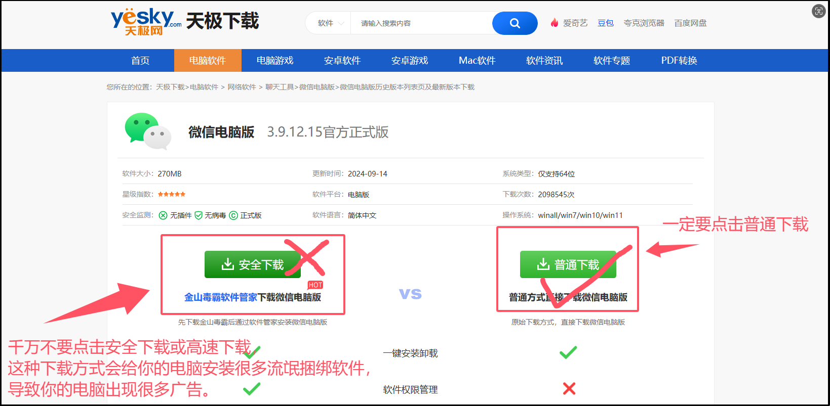Click the 微信电脑版 title heading

click(221, 132)
